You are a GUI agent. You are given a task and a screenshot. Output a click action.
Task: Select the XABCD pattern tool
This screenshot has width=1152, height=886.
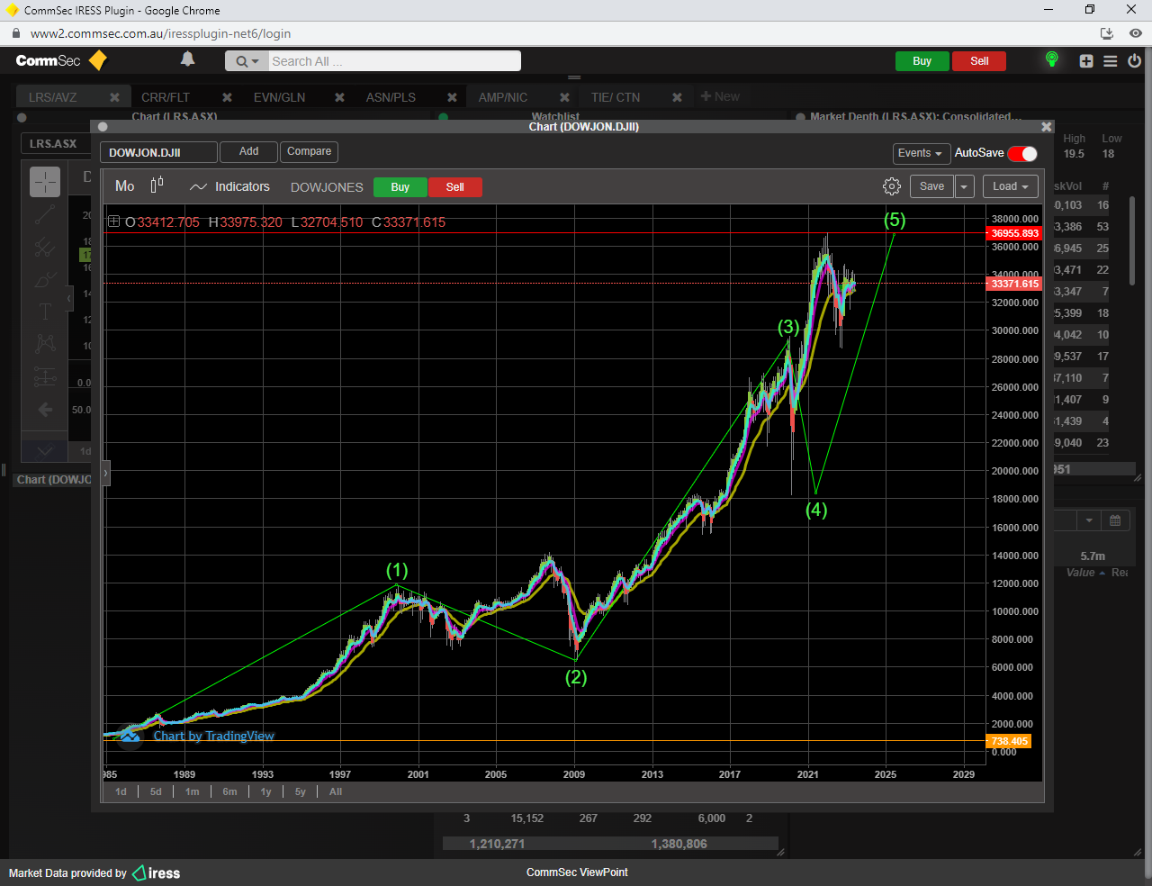45,343
